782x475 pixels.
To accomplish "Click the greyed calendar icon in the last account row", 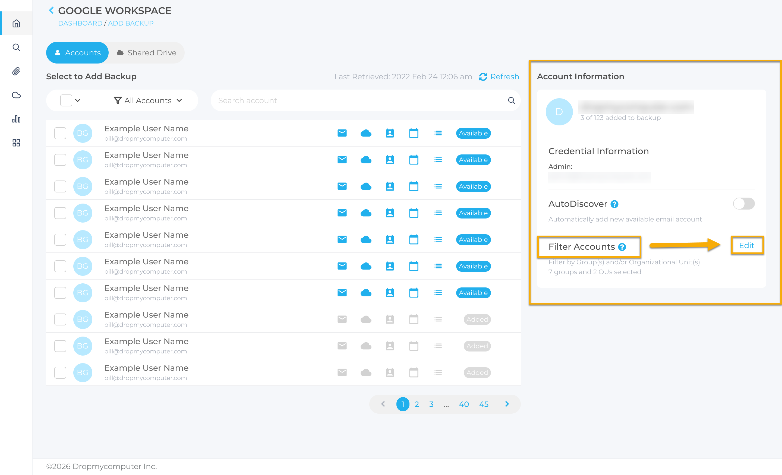I will tap(414, 372).
